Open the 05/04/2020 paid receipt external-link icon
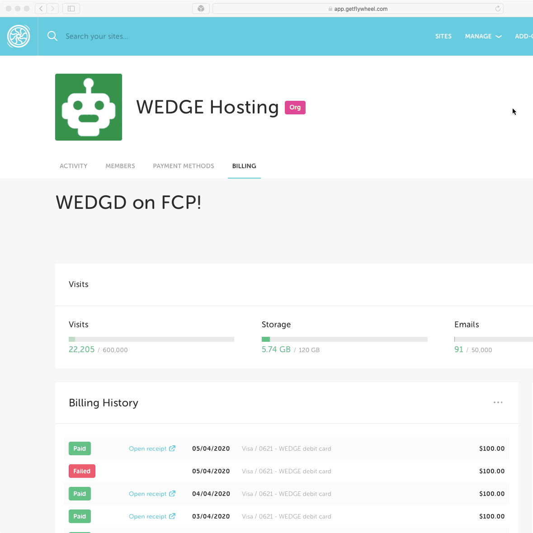The image size is (533, 533). point(172,448)
